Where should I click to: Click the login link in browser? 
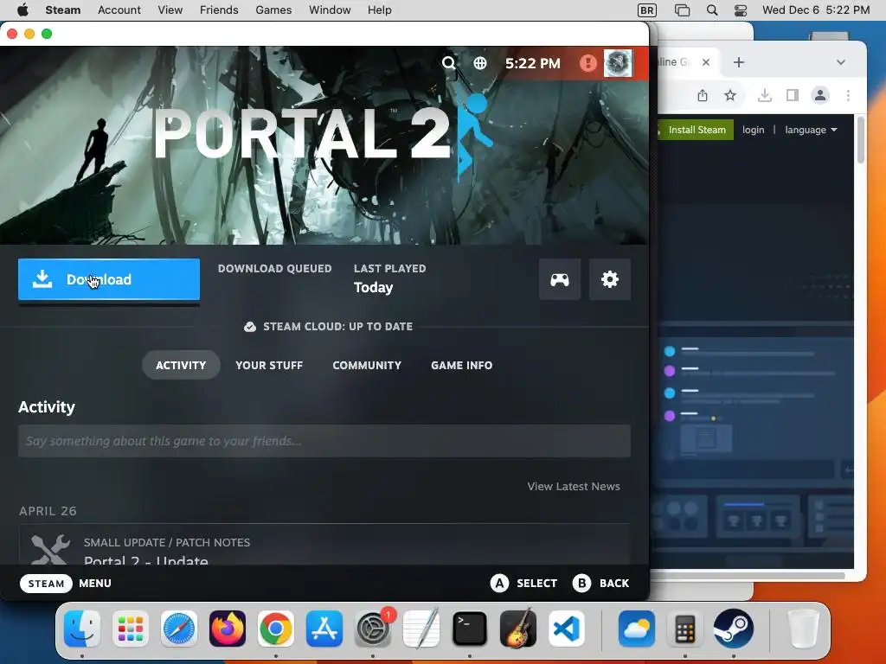click(x=754, y=130)
